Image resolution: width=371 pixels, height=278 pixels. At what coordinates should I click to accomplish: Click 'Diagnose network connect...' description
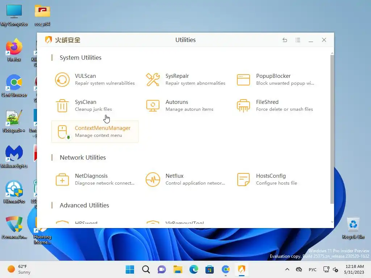tap(105, 183)
